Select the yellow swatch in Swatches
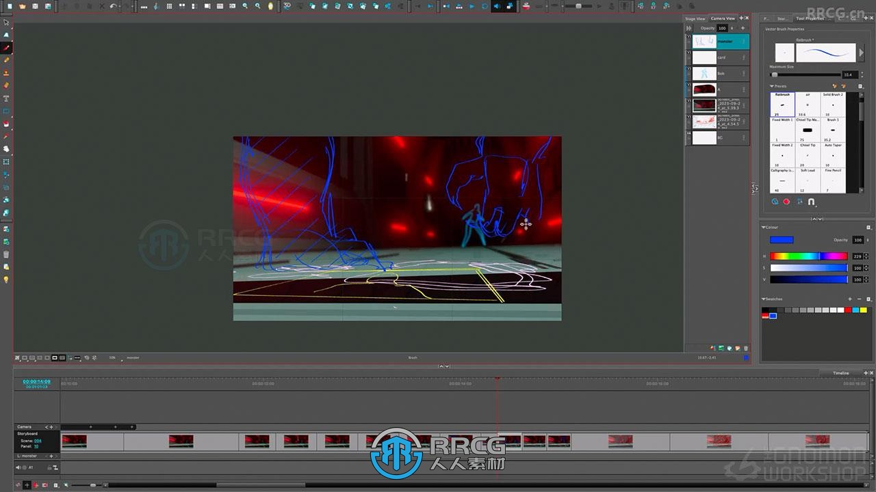876x492 pixels. coord(864,310)
